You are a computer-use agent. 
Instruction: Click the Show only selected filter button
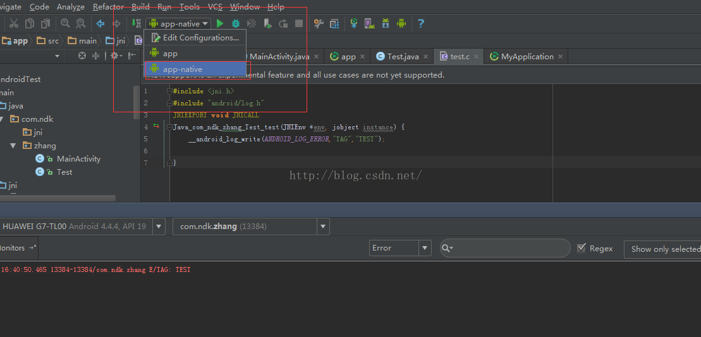[664, 249]
